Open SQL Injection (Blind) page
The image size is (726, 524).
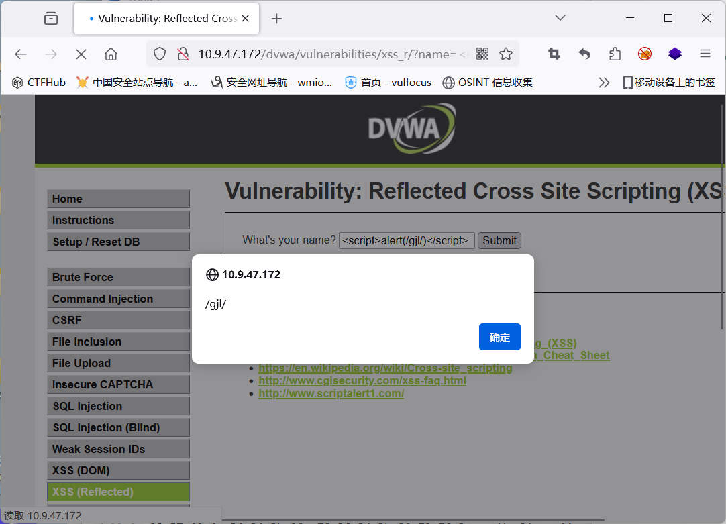pos(119,427)
